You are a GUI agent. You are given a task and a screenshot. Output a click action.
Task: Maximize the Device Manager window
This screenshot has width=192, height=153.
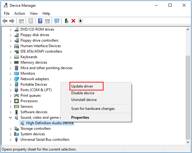click(170, 5)
